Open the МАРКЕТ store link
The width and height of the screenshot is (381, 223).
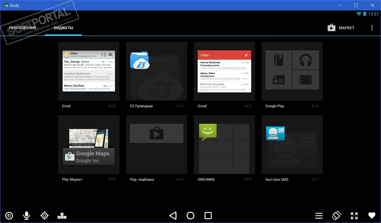pos(347,28)
